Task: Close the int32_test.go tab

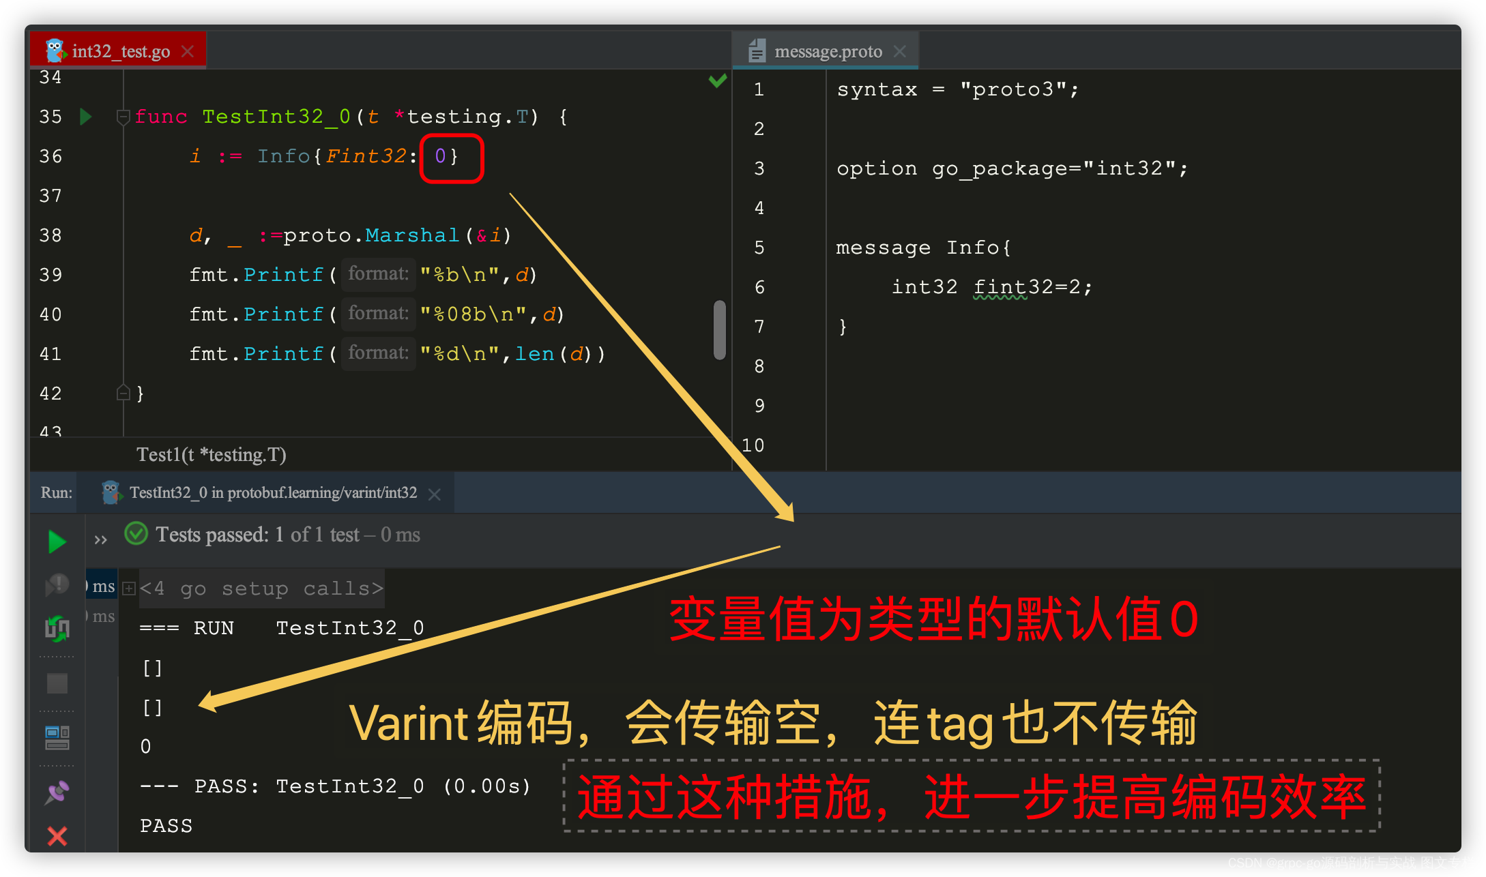Action: (x=188, y=51)
